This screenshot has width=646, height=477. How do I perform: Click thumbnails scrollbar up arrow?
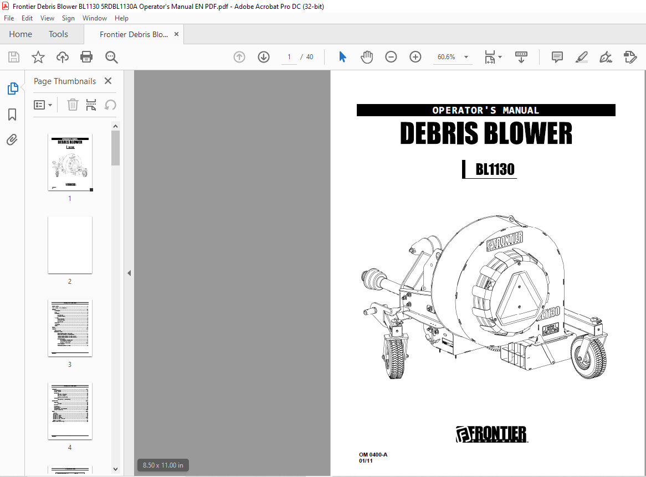(115, 126)
